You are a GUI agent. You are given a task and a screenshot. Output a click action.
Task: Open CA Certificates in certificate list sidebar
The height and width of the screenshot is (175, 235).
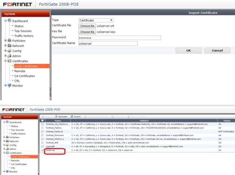pyautogui.click(x=19, y=164)
